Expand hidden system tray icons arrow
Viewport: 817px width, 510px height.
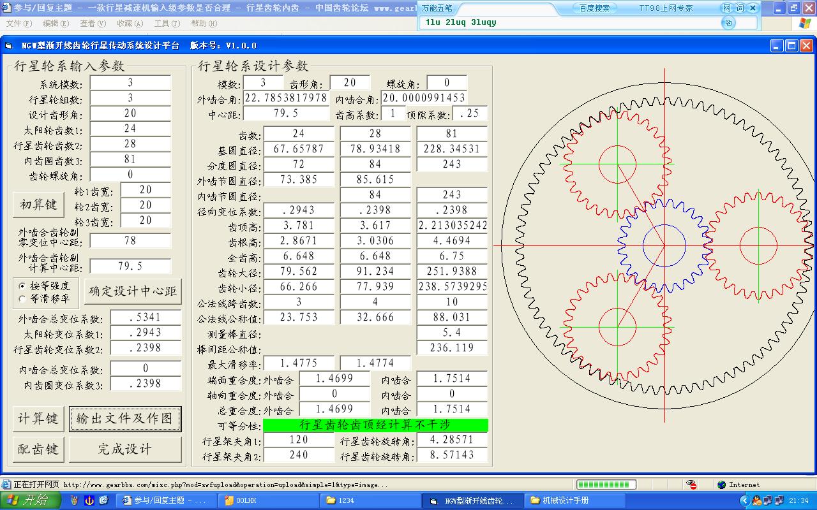tap(746, 501)
